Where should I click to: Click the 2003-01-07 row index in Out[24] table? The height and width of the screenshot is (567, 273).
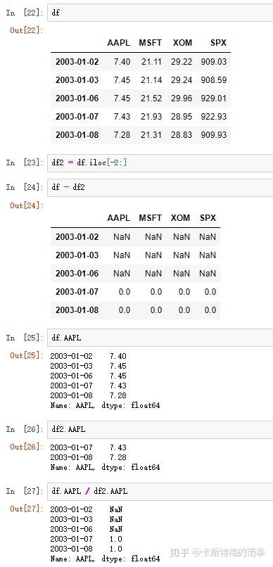pyautogui.click(x=77, y=292)
